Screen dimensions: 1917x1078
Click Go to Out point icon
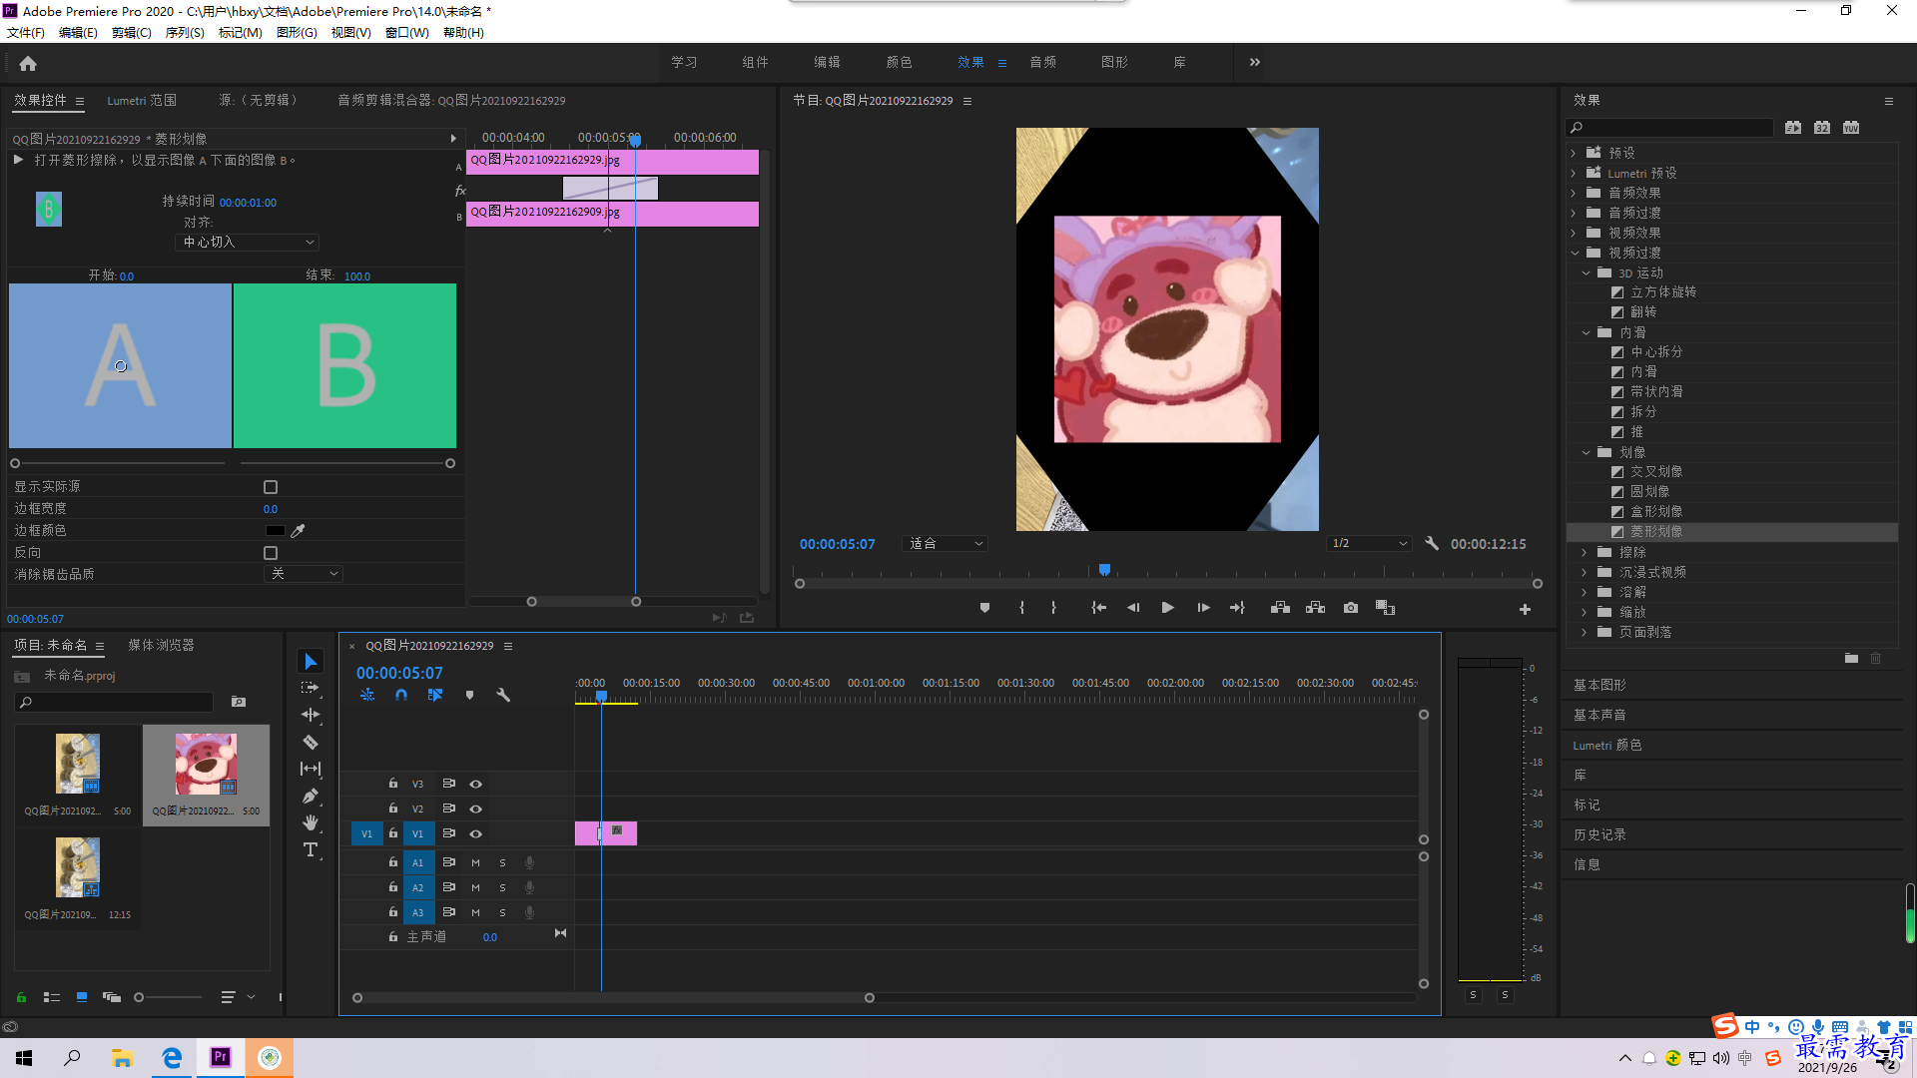(1238, 608)
